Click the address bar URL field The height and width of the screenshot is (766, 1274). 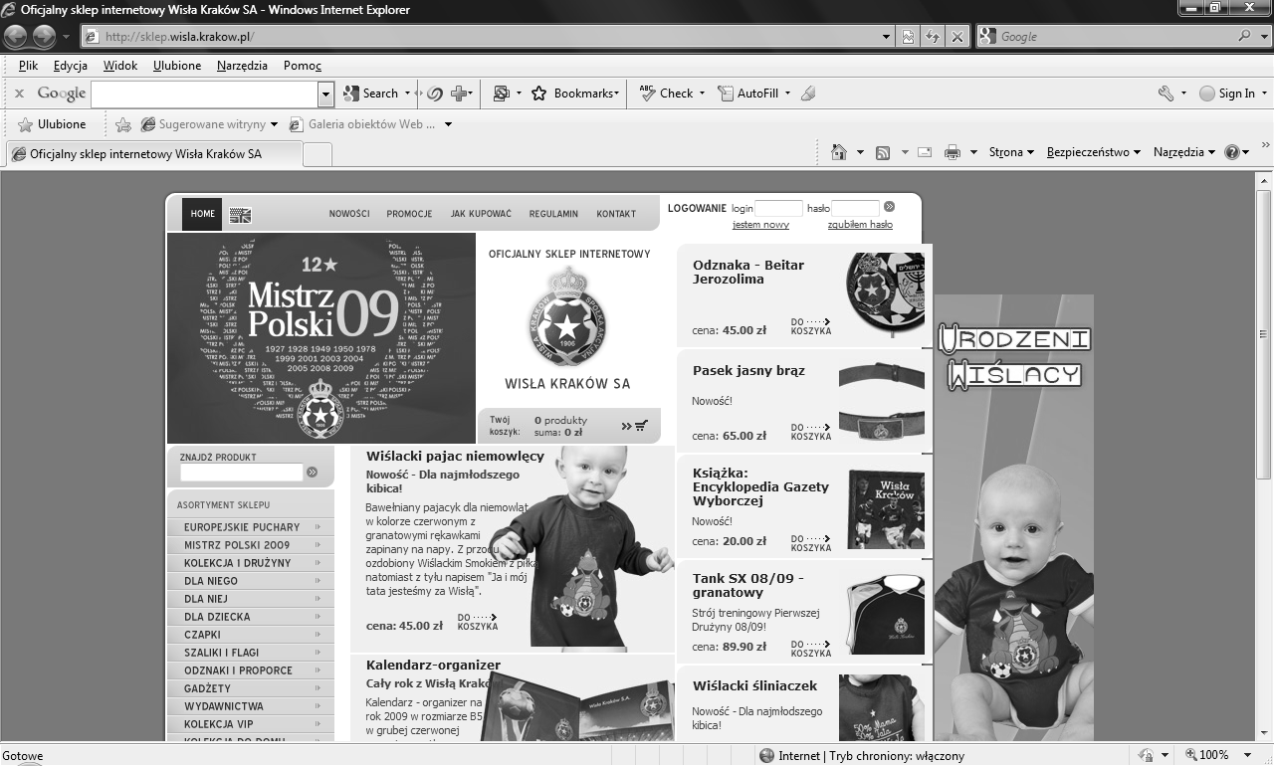488,37
